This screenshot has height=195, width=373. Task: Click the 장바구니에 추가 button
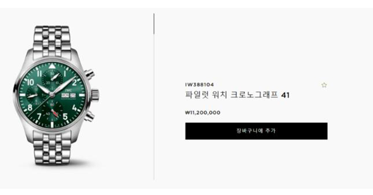pyautogui.click(x=256, y=131)
